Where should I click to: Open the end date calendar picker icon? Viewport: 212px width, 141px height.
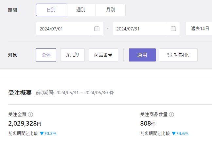point(173,28)
